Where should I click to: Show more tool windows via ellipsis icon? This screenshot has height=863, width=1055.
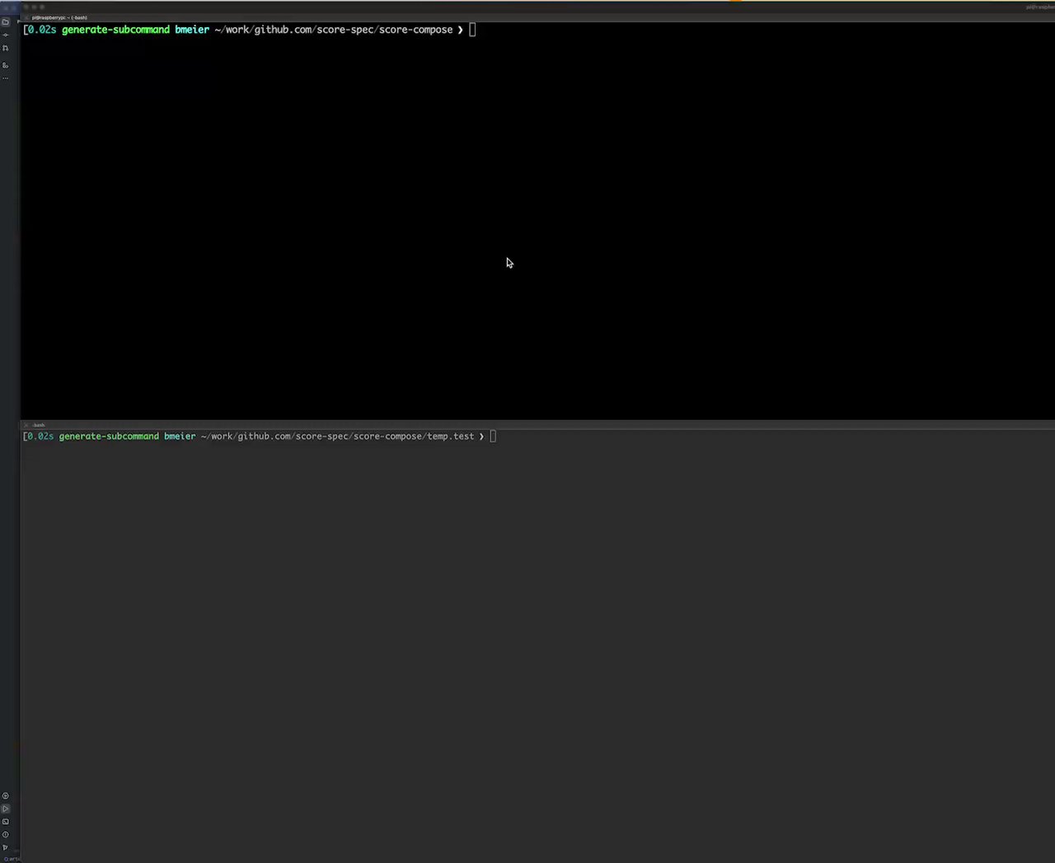(6, 78)
